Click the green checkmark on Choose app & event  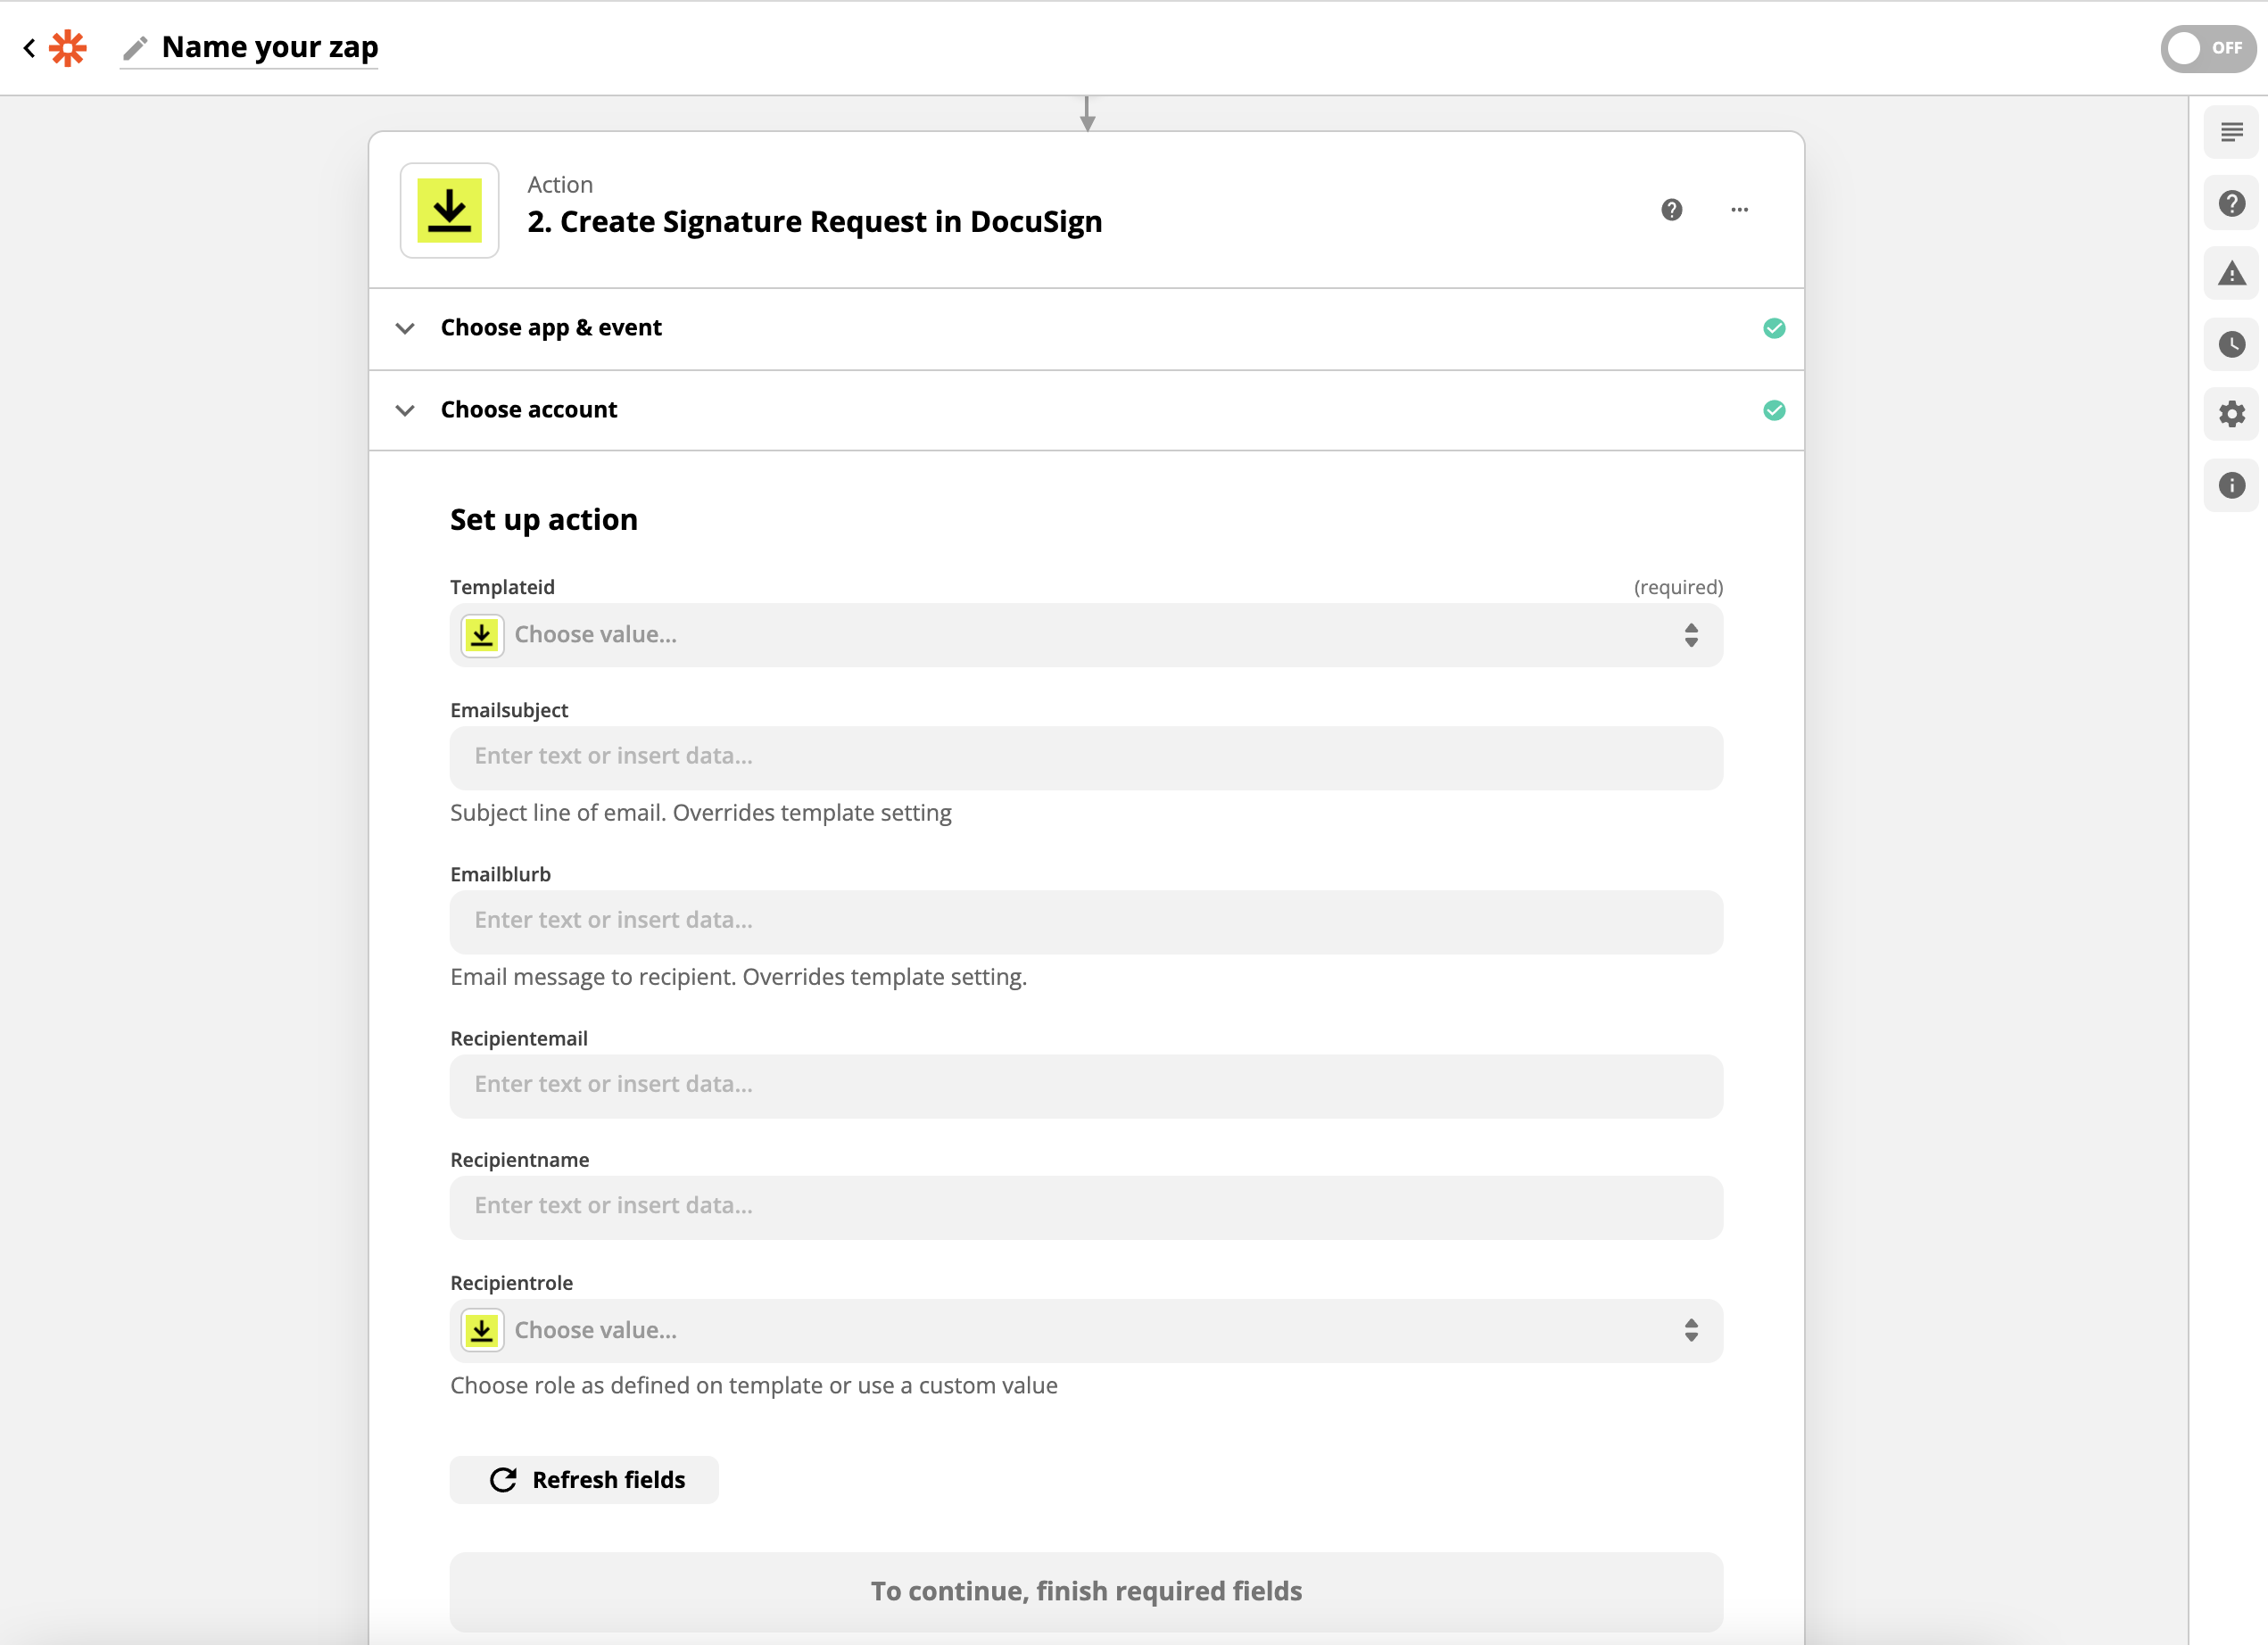(x=1775, y=328)
